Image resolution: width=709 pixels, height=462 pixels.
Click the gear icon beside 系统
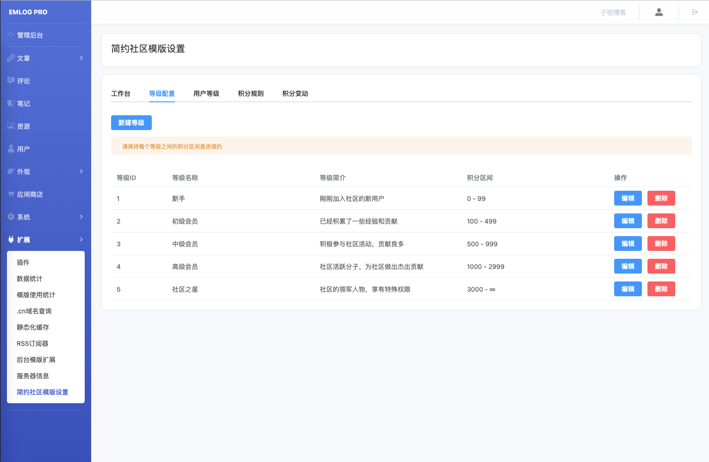tap(11, 217)
